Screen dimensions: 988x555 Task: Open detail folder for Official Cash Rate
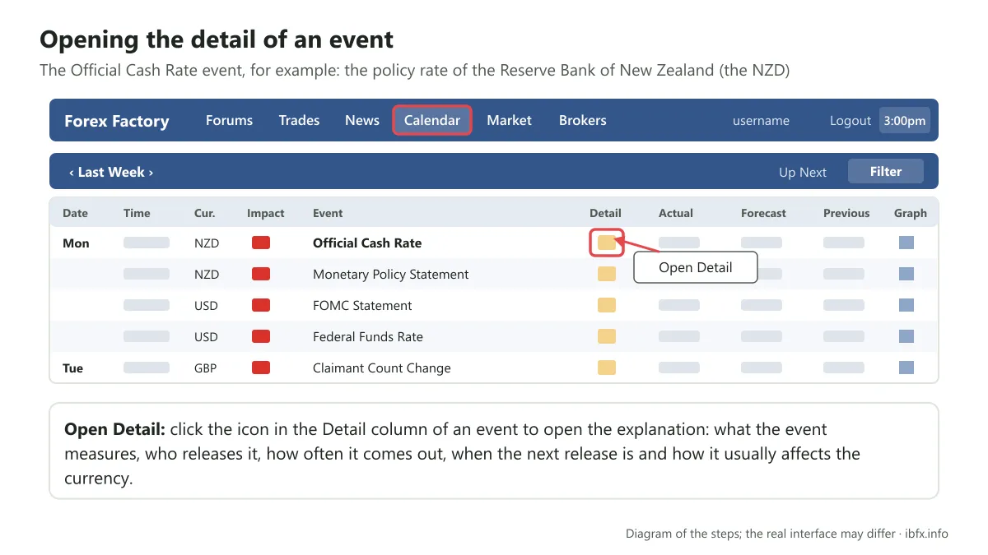(x=607, y=243)
